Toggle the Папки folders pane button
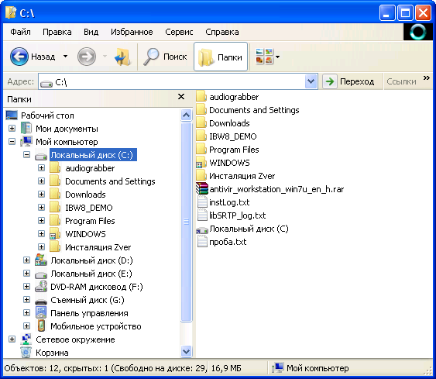Viewport: 436px width, 379px height. 221,57
